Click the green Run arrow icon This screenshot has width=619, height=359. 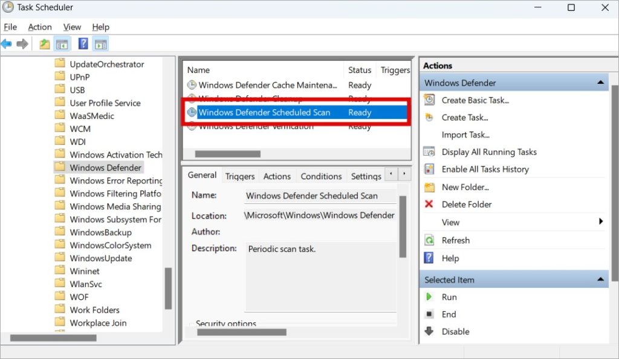[x=429, y=297]
